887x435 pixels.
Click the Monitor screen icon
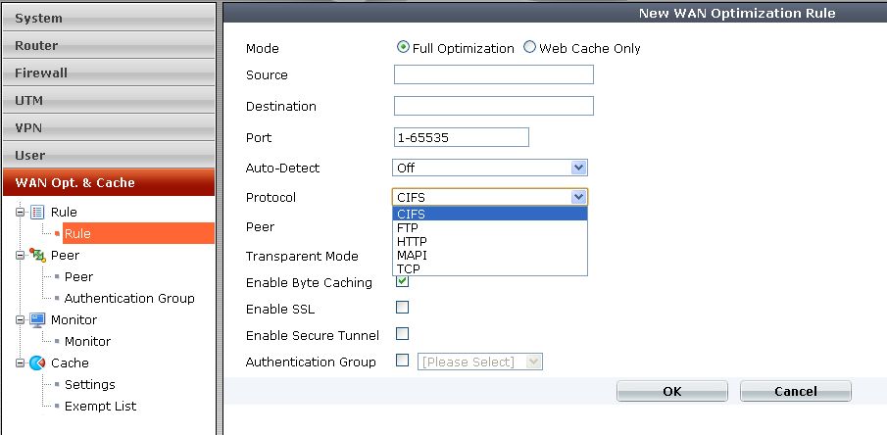coord(37,319)
